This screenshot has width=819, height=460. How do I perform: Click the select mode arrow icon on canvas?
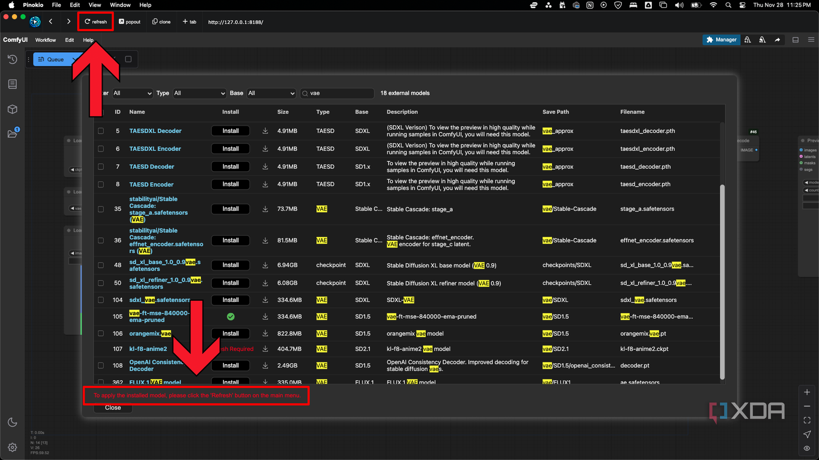tap(807, 434)
